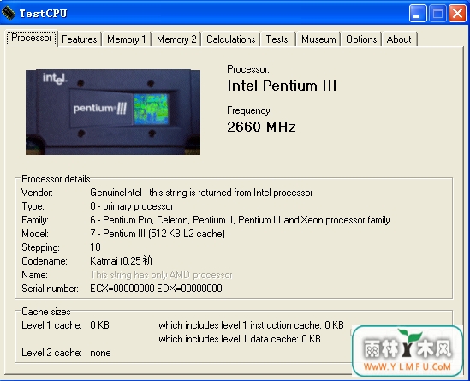Click the TestCPU chip icon in title bar

tap(8, 13)
